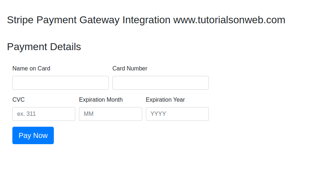Click the "Card Number" label text

[x=130, y=68]
